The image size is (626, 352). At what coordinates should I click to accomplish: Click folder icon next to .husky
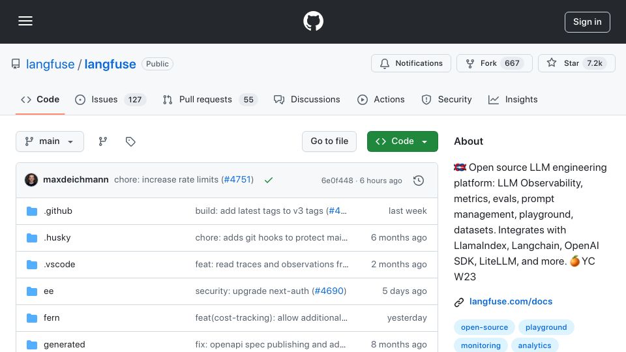[x=32, y=238]
